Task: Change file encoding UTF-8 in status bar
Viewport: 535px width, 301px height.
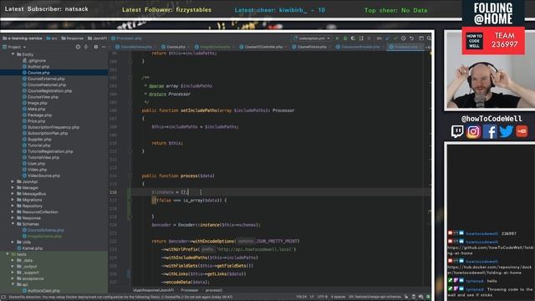Action: (x=322, y=297)
